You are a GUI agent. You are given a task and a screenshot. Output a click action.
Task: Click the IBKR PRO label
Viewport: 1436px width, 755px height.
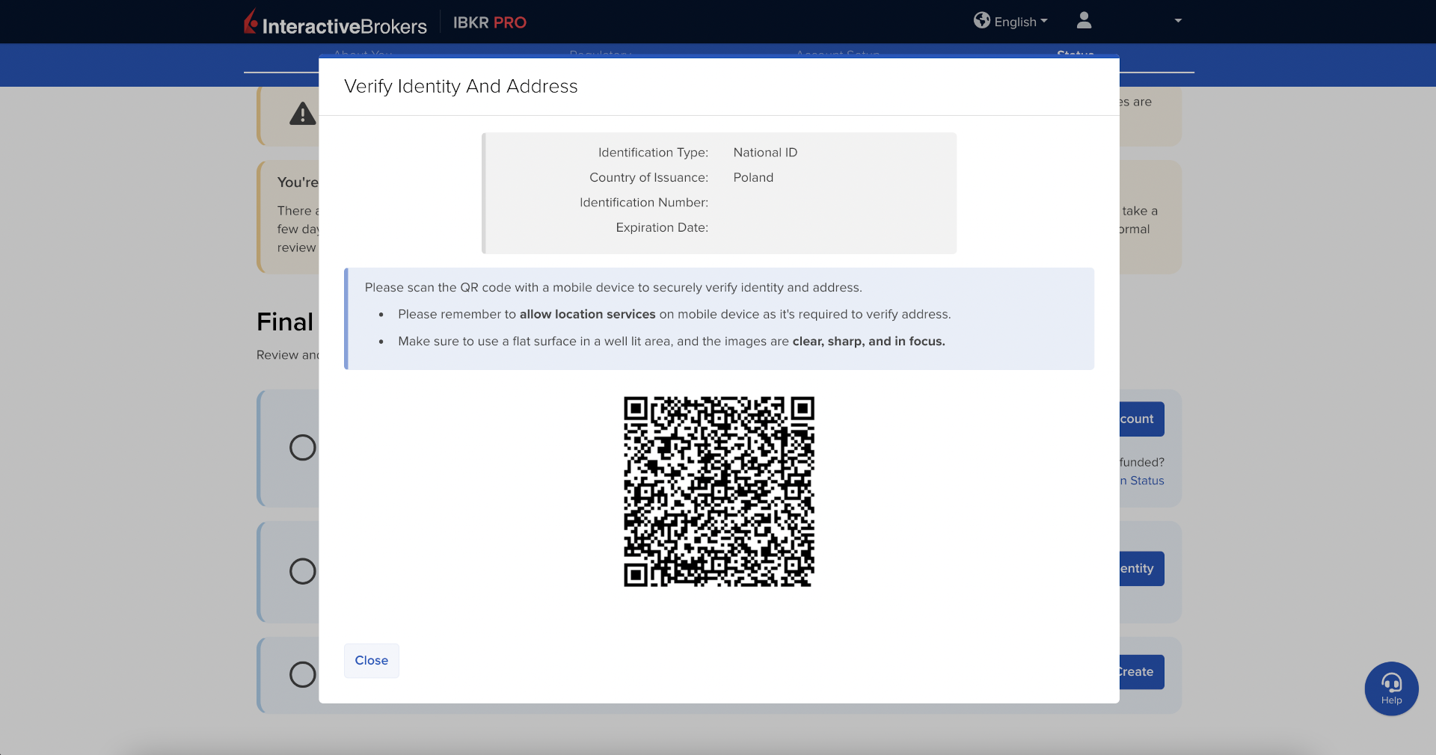pos(489,23)
